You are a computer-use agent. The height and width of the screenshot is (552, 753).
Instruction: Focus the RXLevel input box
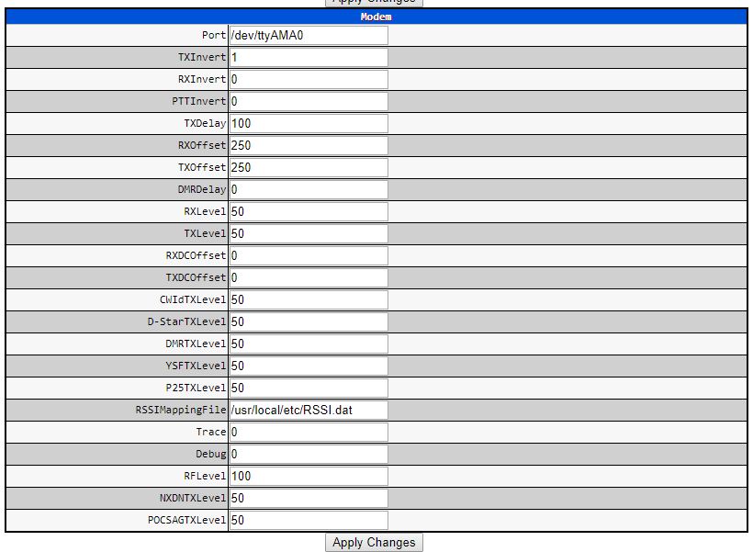[x=309, y=212]
